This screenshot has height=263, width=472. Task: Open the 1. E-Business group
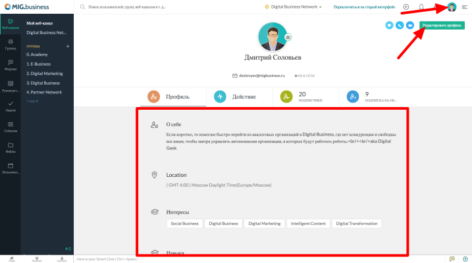pyautogui.click(x=39, y=64)
